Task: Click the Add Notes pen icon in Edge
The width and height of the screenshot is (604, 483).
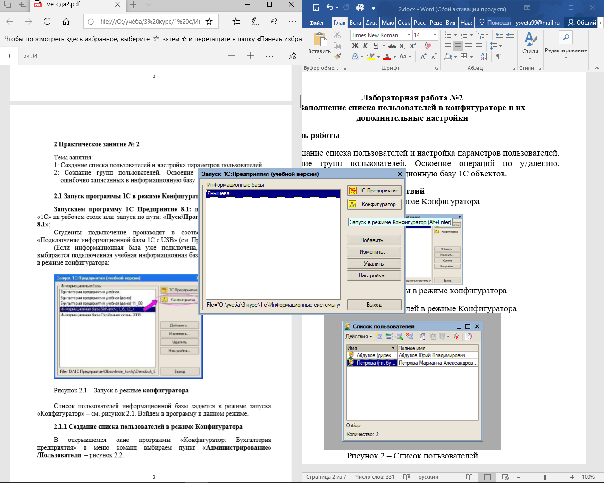Action: pyautogui.click(x=255, y=21)
